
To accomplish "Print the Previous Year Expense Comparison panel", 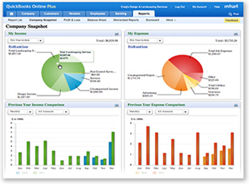I will [x=236, y=105].
